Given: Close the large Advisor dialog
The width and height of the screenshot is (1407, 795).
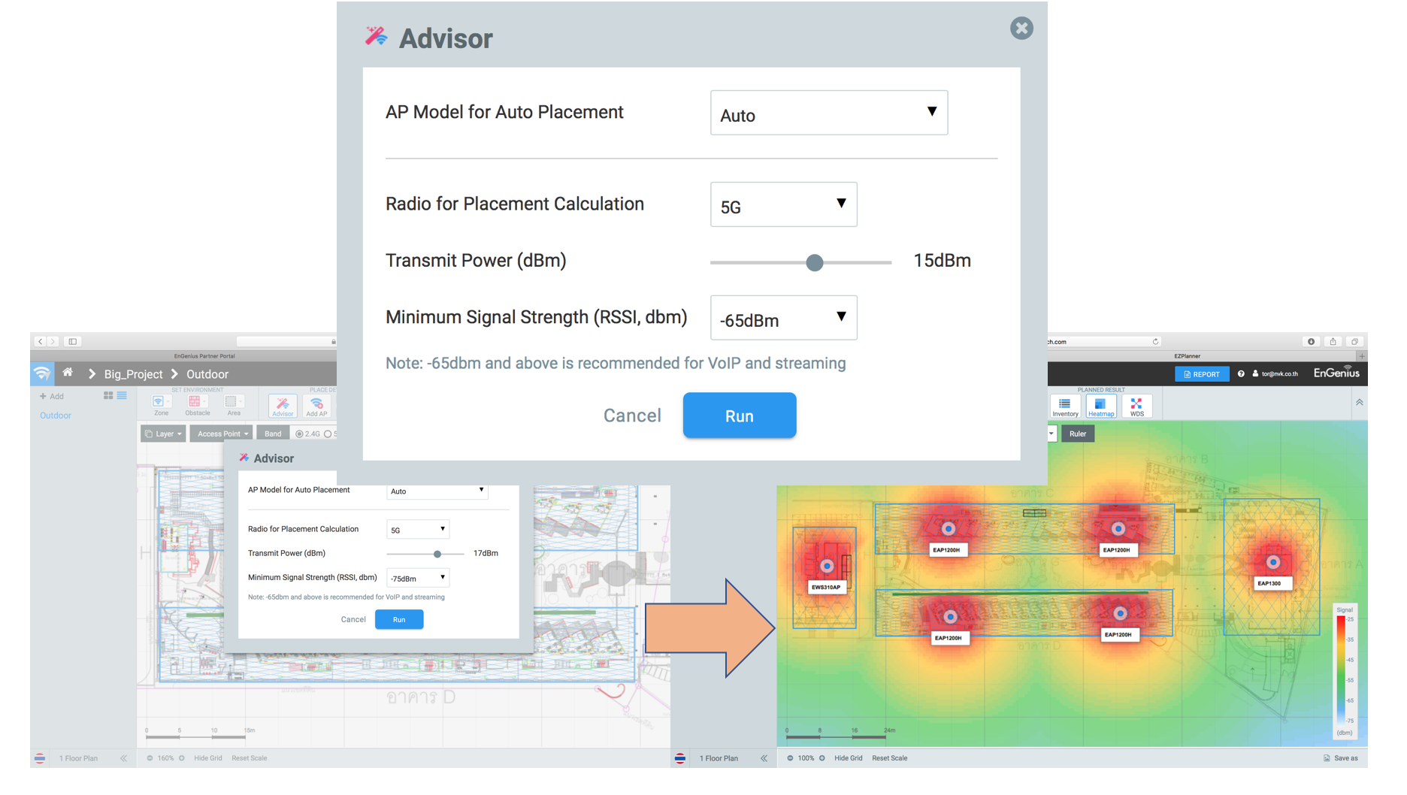Looking at the screenshot, I should [1021, 29].
